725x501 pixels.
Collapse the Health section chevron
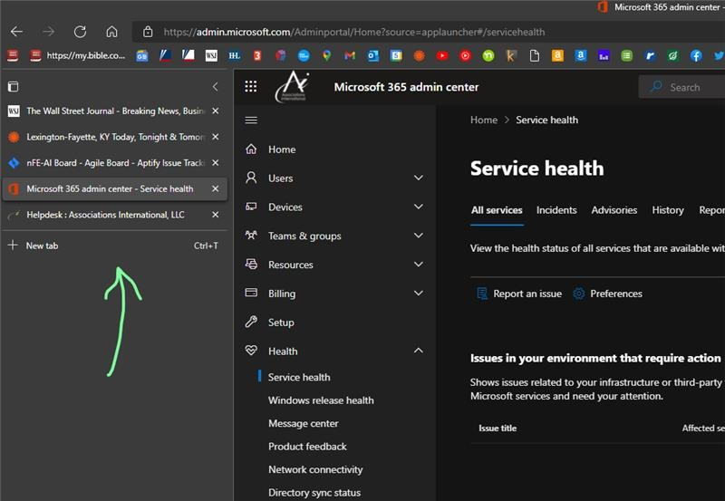419,351
